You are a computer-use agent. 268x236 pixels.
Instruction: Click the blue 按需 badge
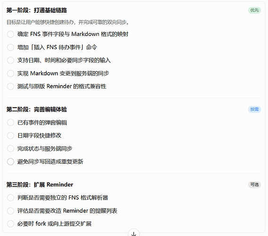point(254,109)
